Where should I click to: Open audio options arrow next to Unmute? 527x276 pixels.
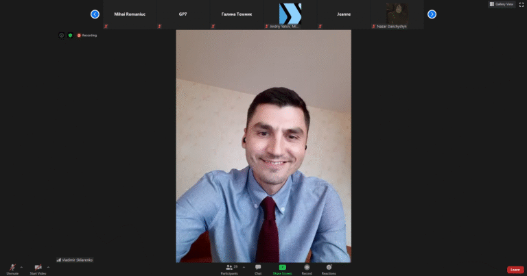tap(22, 266)
